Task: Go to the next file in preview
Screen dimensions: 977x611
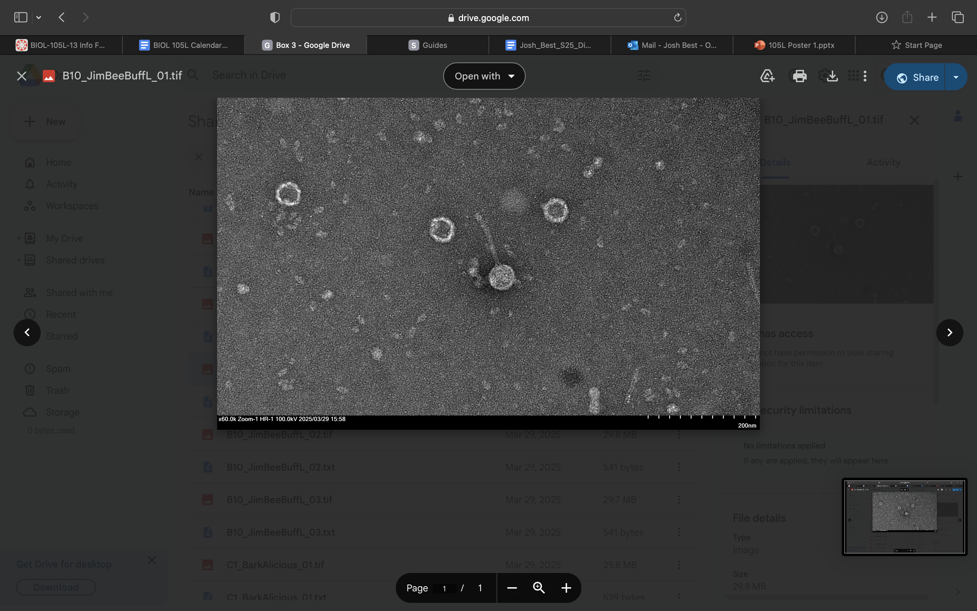Action: click(x=950, y=333)
